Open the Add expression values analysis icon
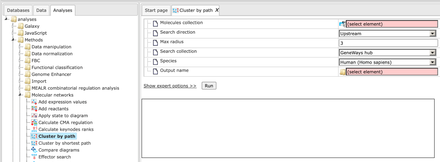 34,102
